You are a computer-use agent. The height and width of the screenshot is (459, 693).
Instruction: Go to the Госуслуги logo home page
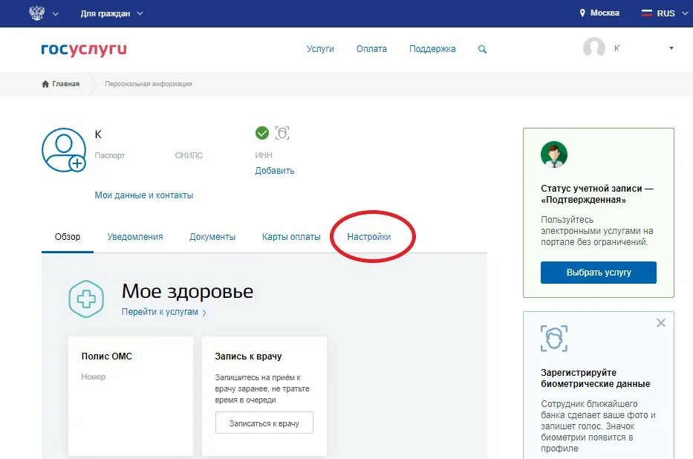pos(84,49)
